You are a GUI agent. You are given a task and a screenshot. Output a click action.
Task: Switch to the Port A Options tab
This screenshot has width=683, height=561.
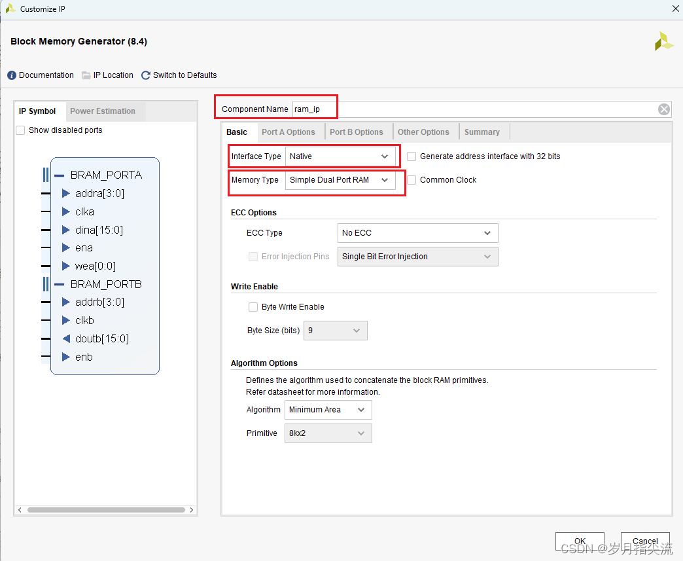pos(289,132)
